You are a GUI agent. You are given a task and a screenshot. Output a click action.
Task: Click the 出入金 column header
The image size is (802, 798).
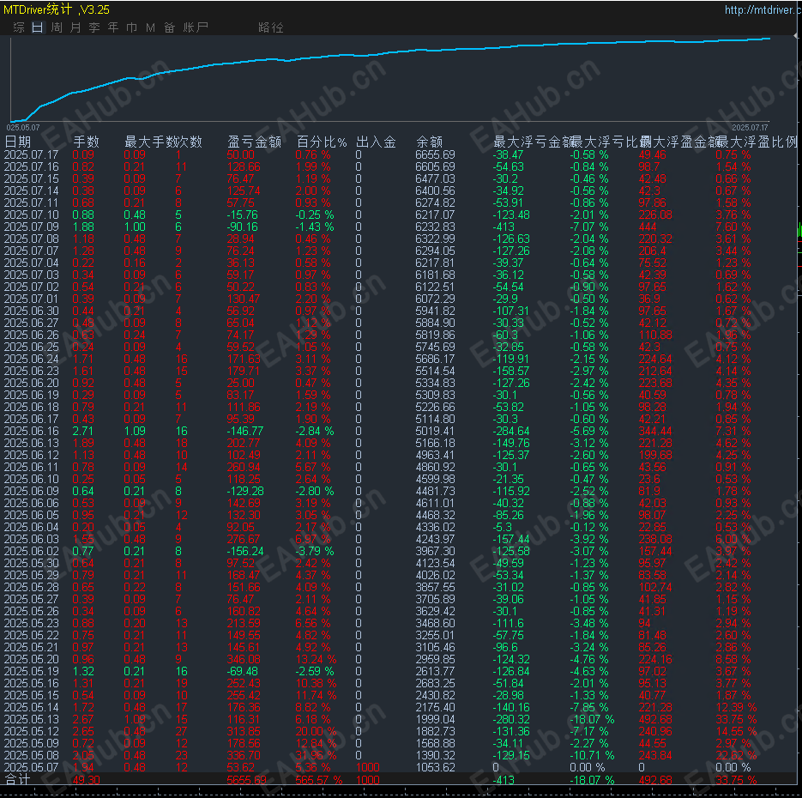tap(376, 142)
